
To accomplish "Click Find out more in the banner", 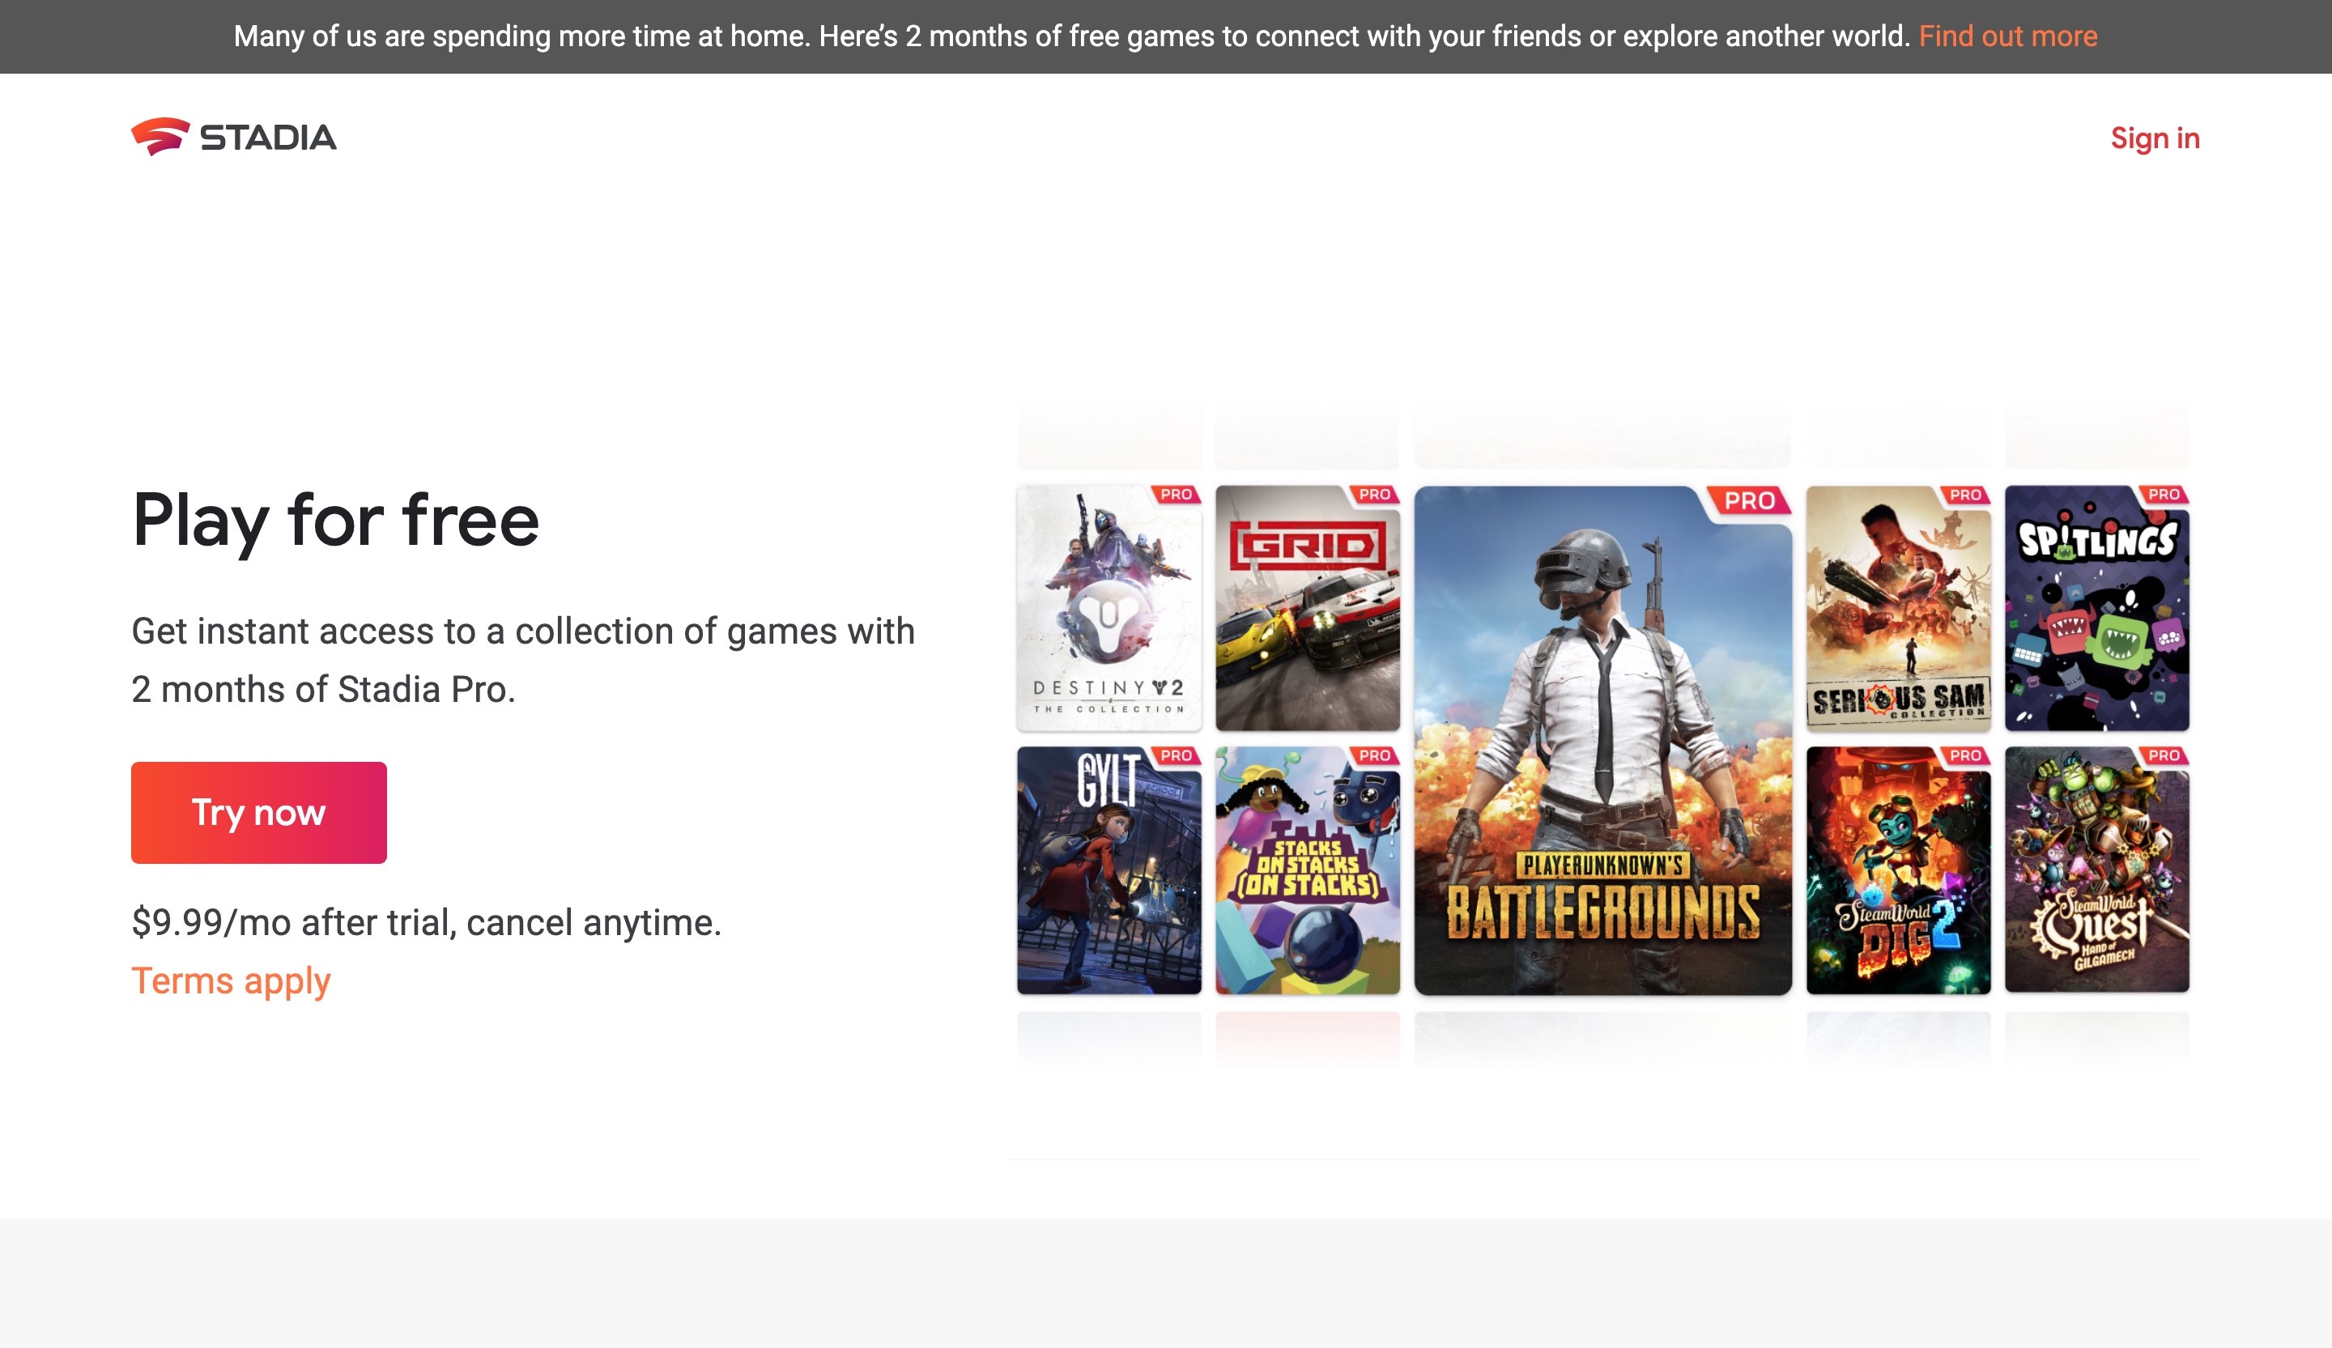I will point(2008,36).
